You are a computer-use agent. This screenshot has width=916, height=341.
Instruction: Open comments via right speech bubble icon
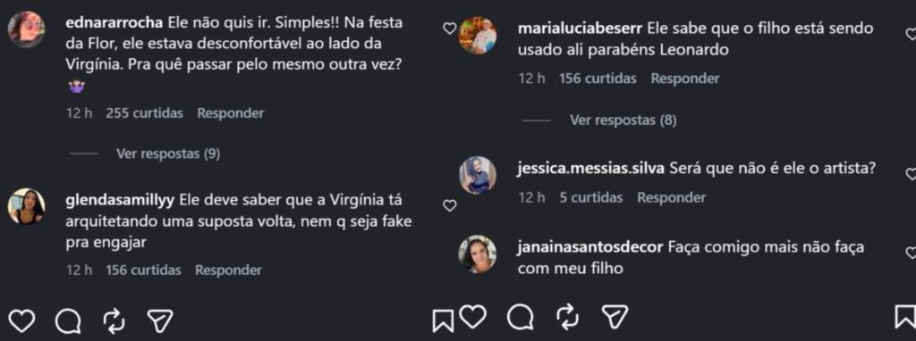[520, 318]
